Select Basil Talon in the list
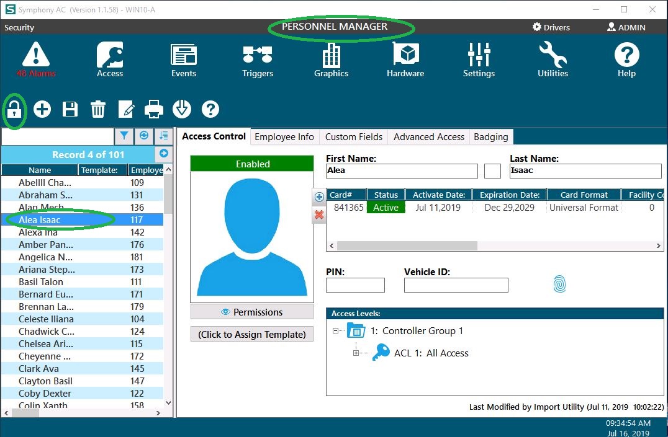Image resolution: width=668 pixels, height=437 pixels. (82, 281)
